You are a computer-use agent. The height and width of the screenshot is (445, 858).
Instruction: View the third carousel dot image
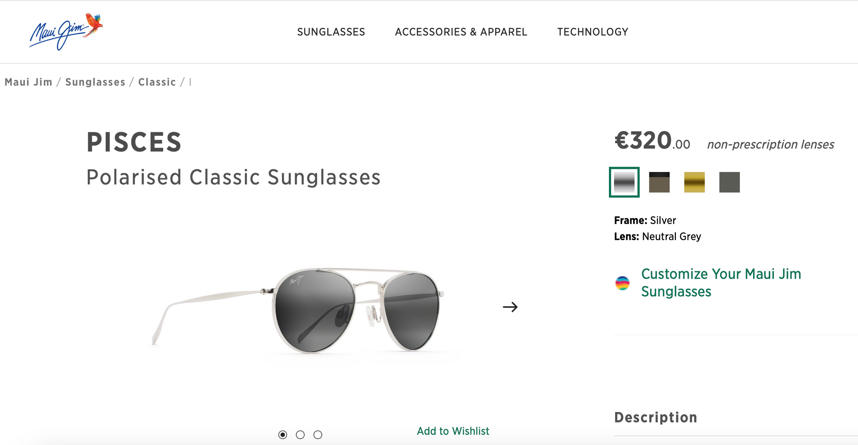pyautogui.click(x=318, y=434)
